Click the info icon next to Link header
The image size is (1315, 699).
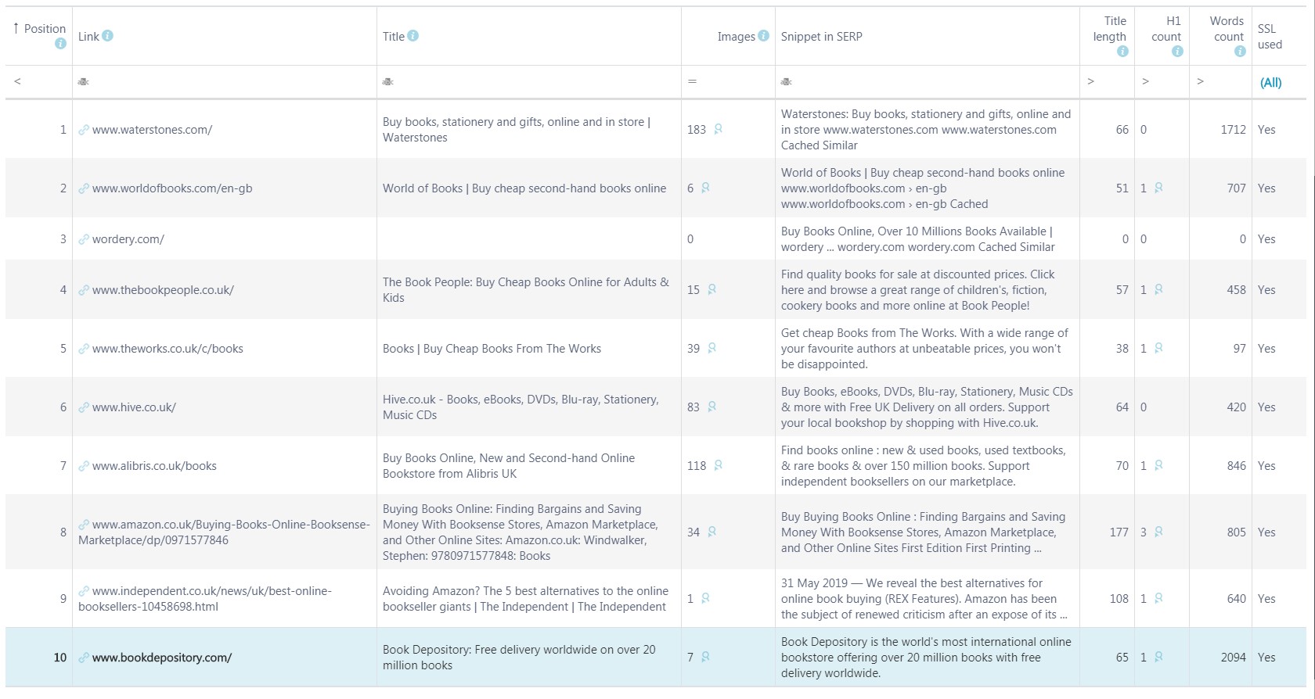[108, 36]
